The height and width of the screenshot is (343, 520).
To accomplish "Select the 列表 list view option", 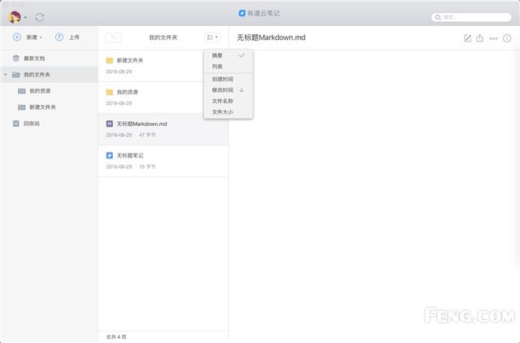I will tap(218, 66).
